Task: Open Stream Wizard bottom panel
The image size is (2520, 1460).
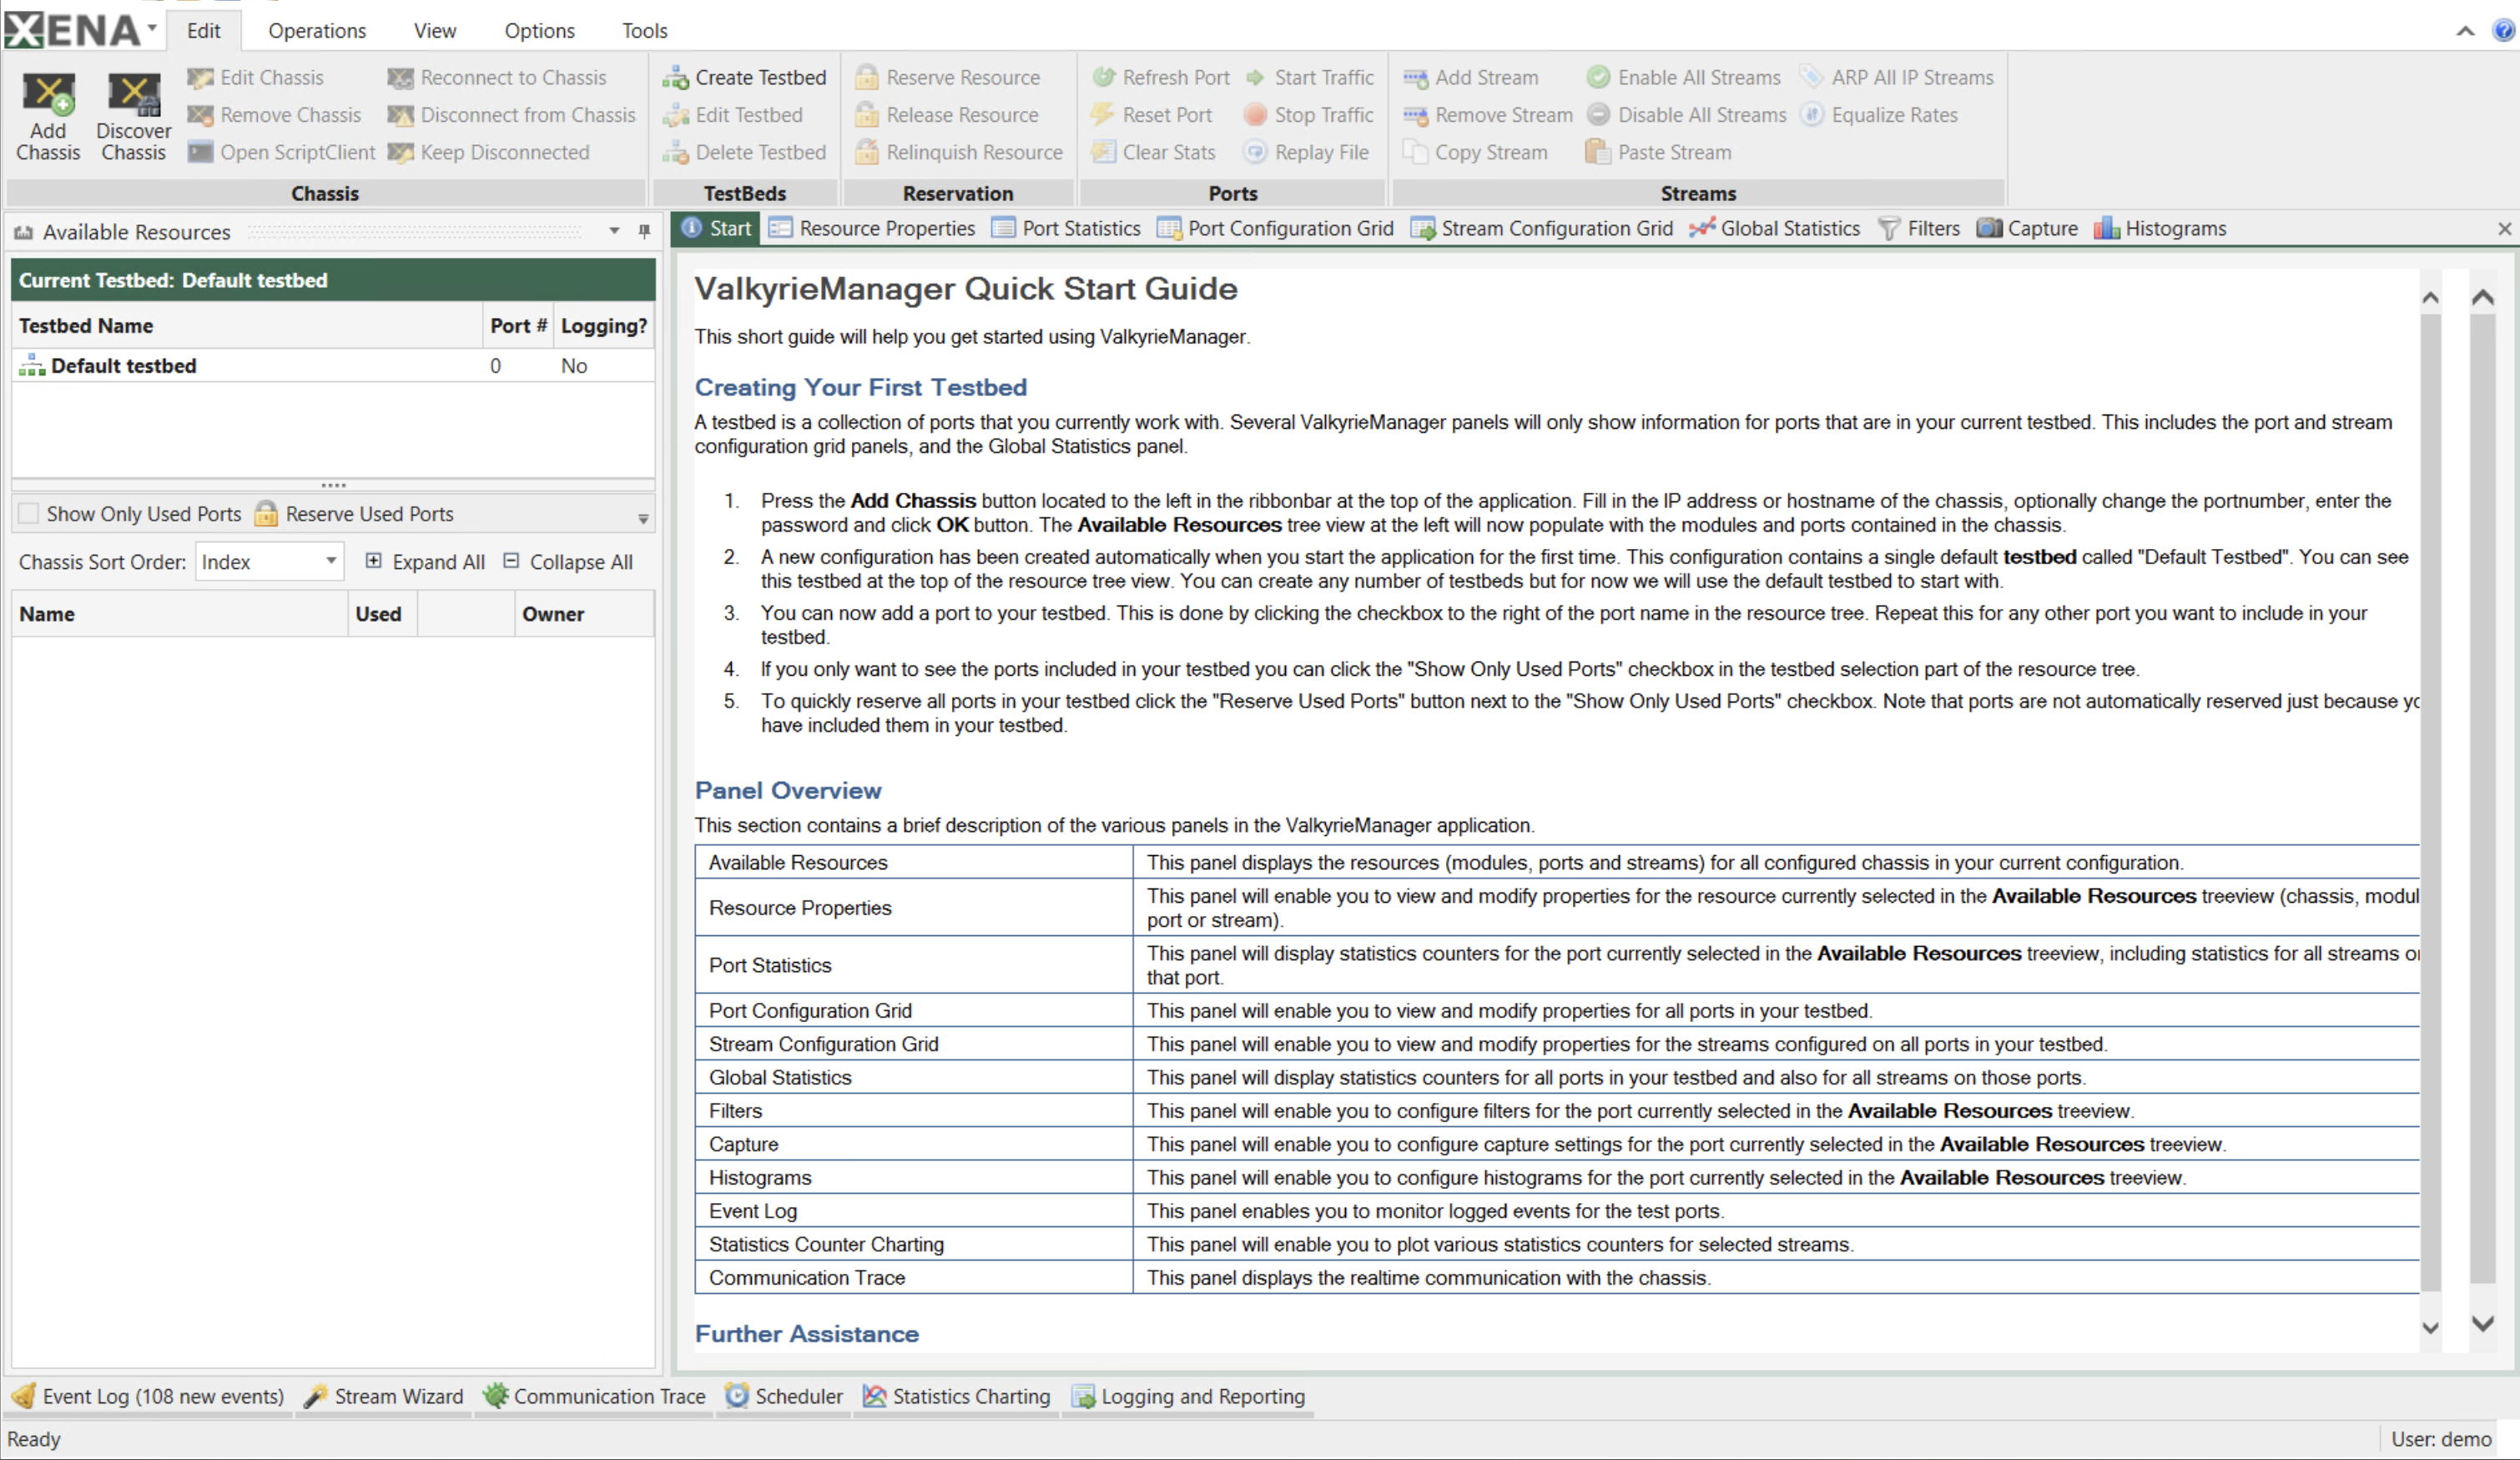Action: pyautogui.click(x=384, y=1396)
